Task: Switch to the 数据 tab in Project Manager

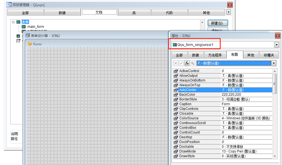Action: 62,13
